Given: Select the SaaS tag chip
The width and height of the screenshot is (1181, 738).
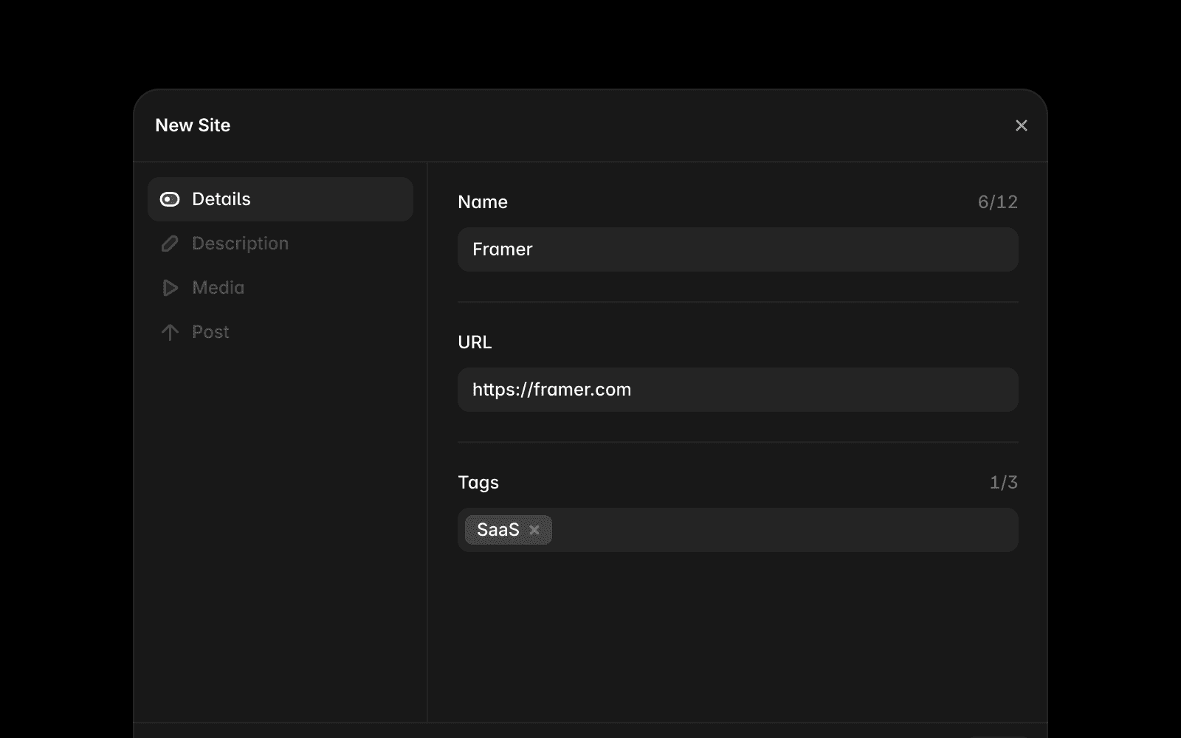Looking at the screenshot, I should pos(509,530).
